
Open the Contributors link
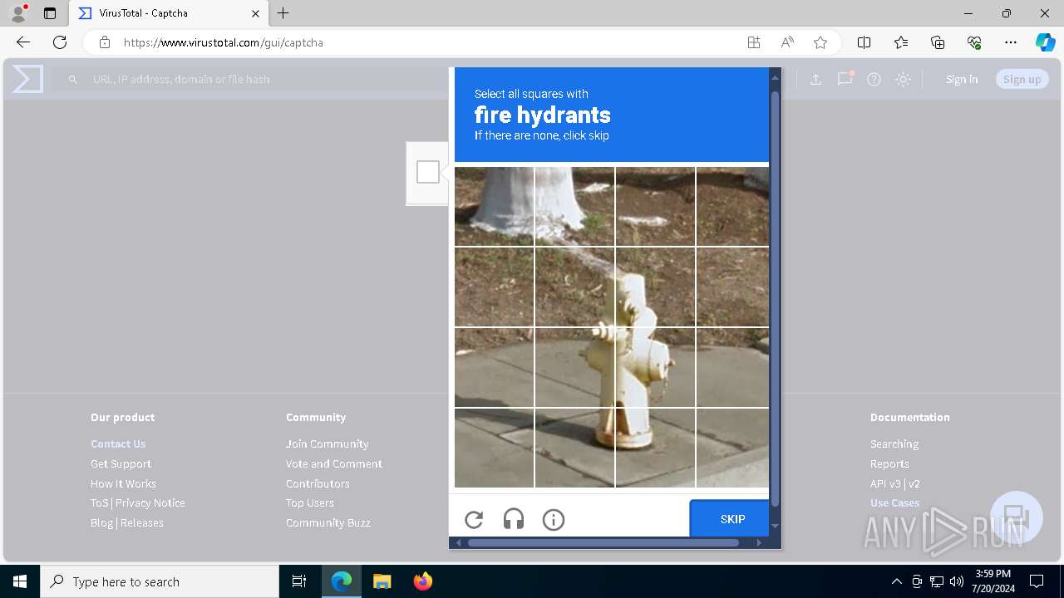pos(318,483)
